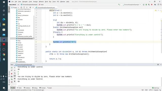
Task: Open Microsoft Edge from the Windows taskbar
Action: 4,19
